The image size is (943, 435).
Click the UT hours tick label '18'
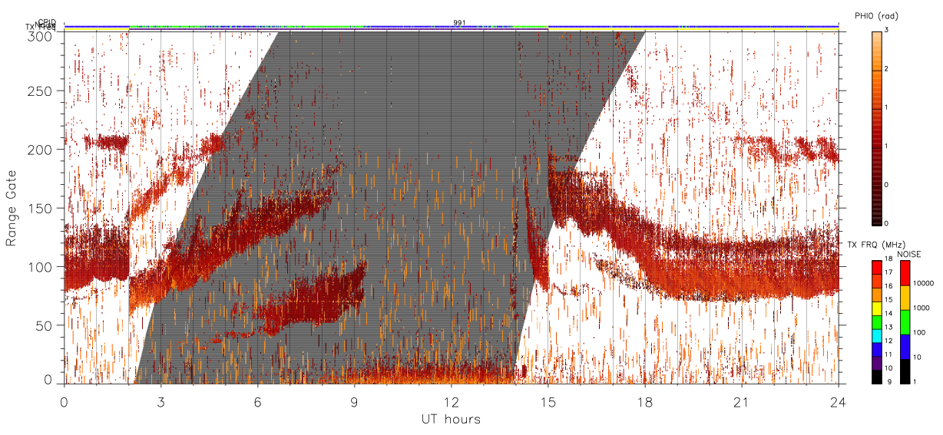tap(644, 401)
